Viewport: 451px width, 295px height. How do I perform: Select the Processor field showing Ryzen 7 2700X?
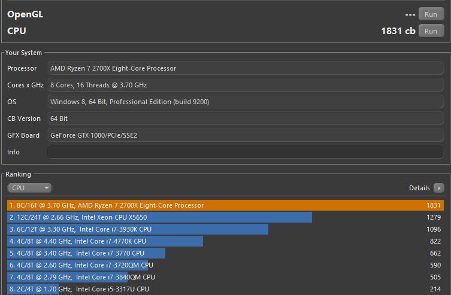pyautogui.click(x=246, y=68)
